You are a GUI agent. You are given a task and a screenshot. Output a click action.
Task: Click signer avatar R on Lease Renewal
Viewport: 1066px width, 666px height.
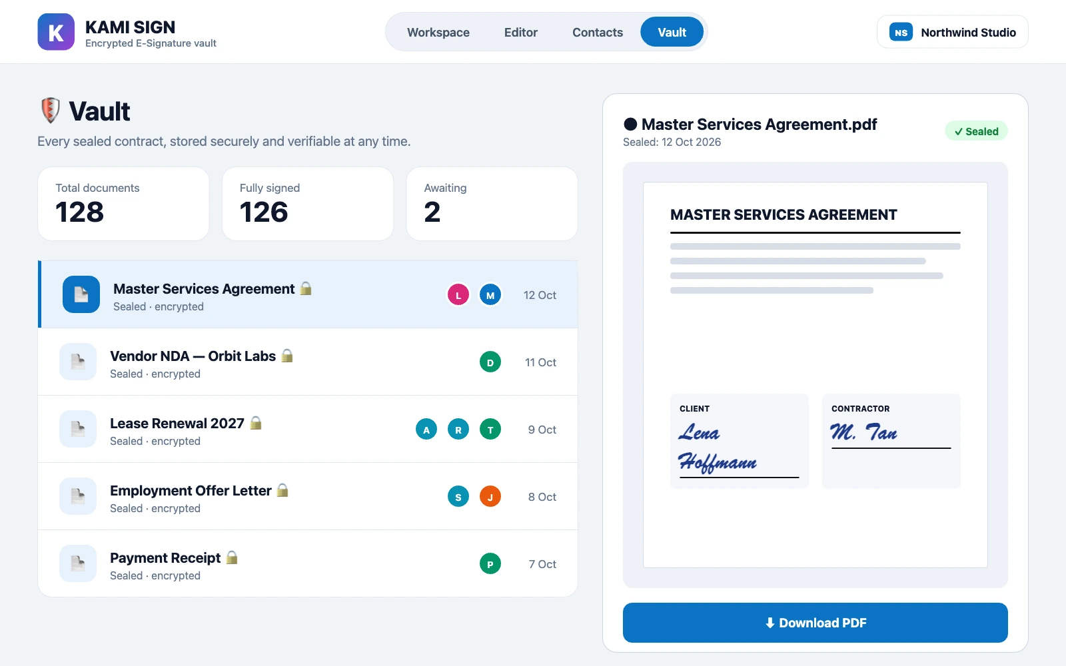click(x=458, y=429)
